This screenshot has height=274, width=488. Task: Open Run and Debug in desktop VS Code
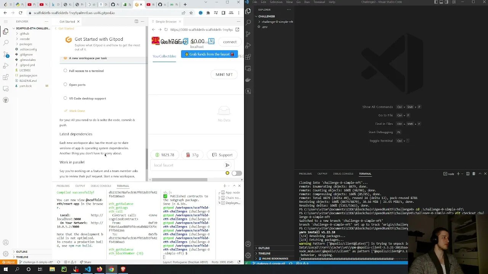coord(248,46)
